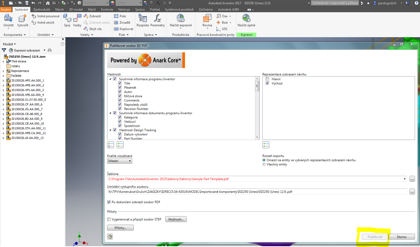Click the Undo arrow icon
This screenshot has width=420, height=247.
33,3
